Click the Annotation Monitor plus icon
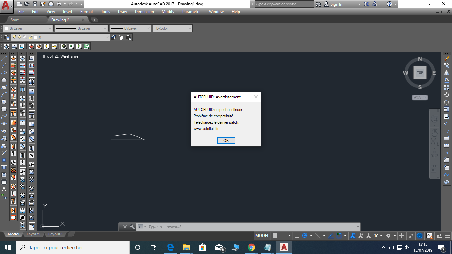 (402, 236)
